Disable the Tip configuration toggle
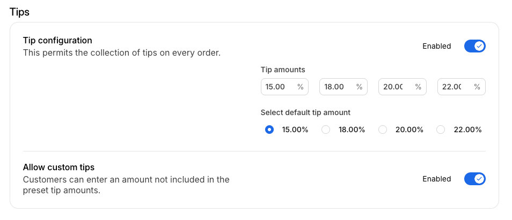Screen dimensions: 512x220 (474, 46)
